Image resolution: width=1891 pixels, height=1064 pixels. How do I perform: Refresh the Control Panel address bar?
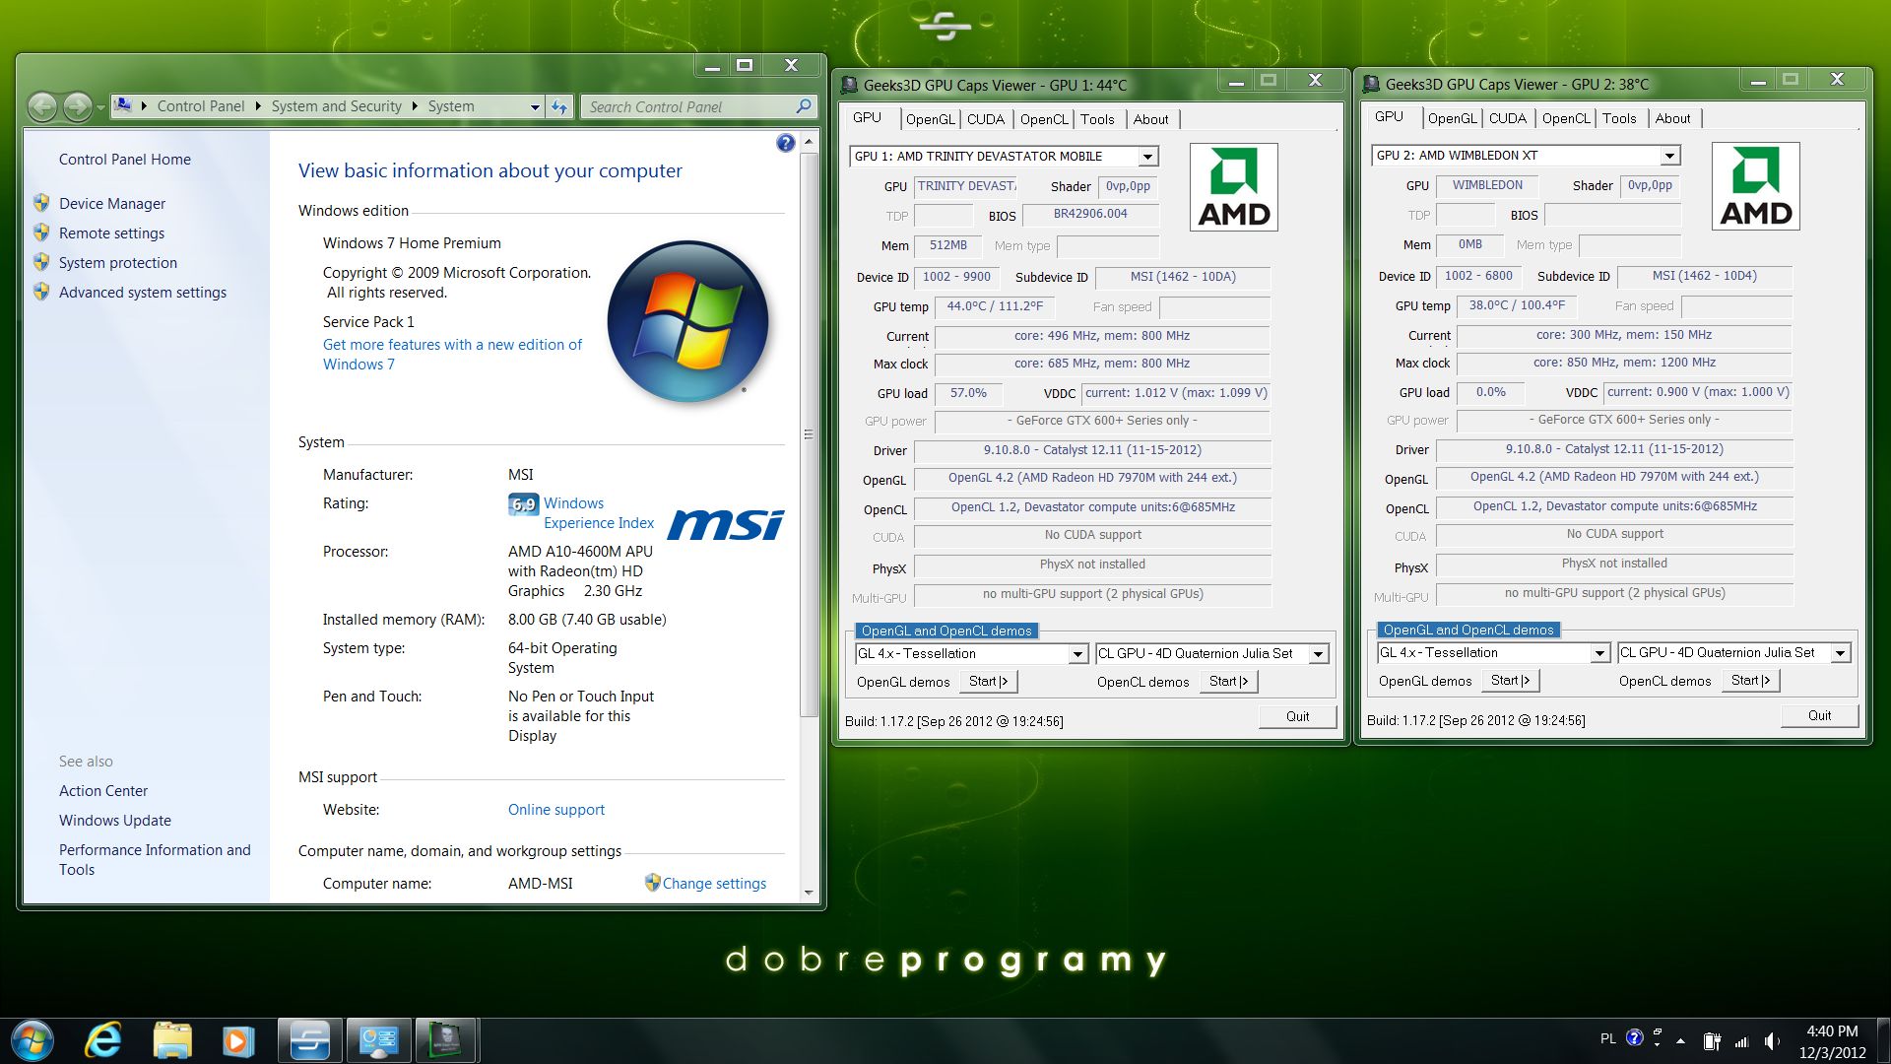tap(559, 106)
